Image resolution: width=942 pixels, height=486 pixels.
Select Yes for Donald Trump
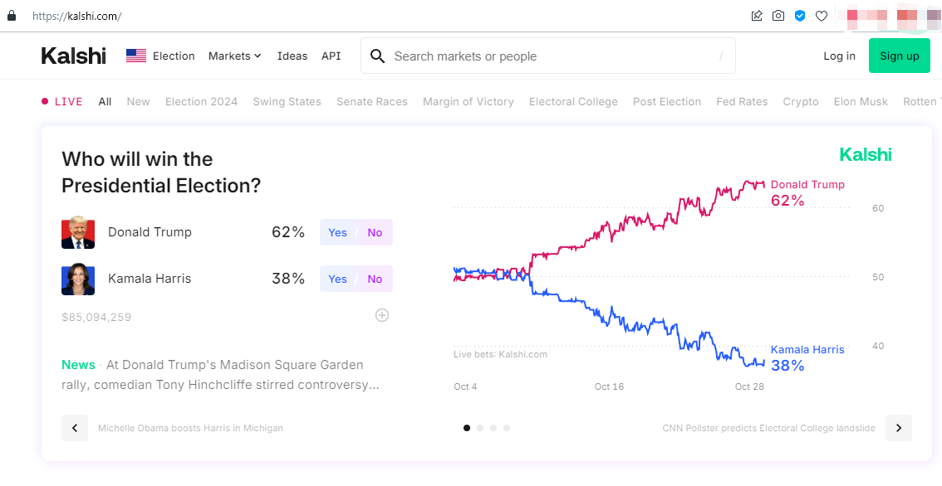[337, 233]
